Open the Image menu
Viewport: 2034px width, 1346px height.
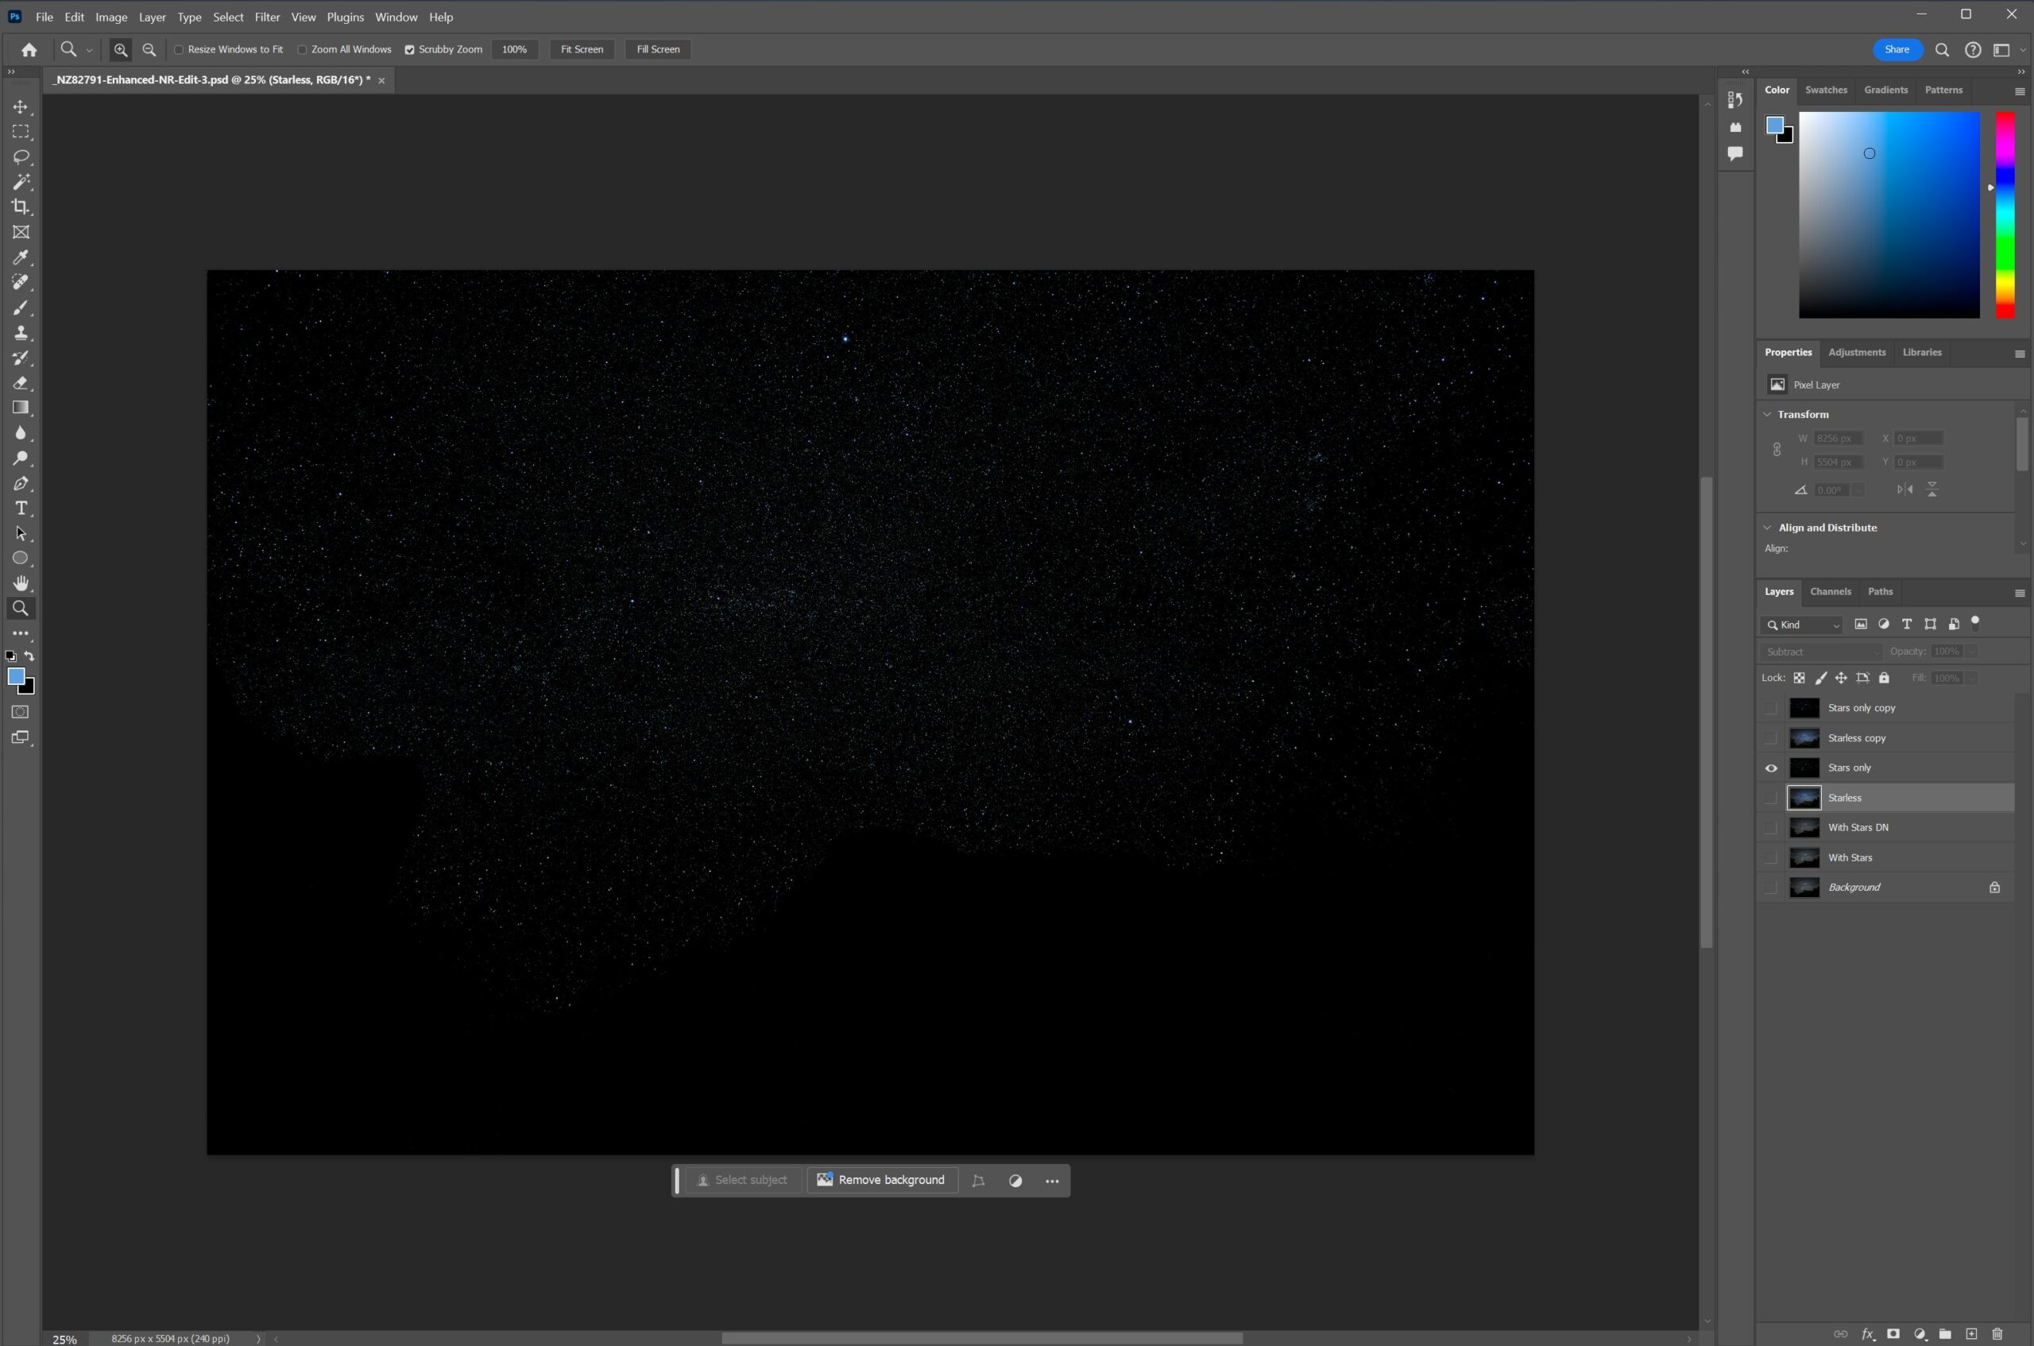pyautogui.click(x=110, y=17)
